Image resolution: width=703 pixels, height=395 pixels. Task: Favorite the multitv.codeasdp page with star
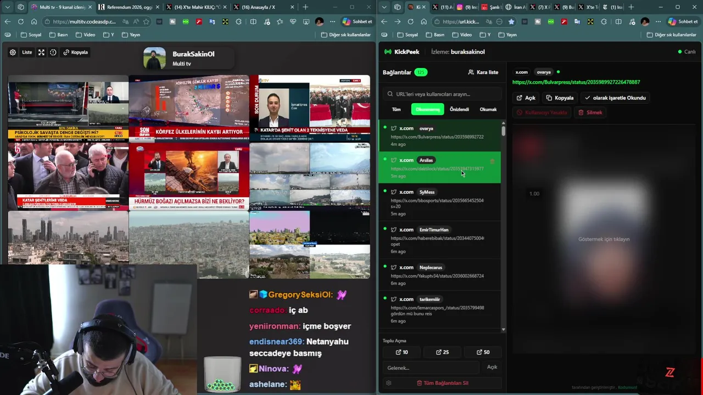coord(146,22)
